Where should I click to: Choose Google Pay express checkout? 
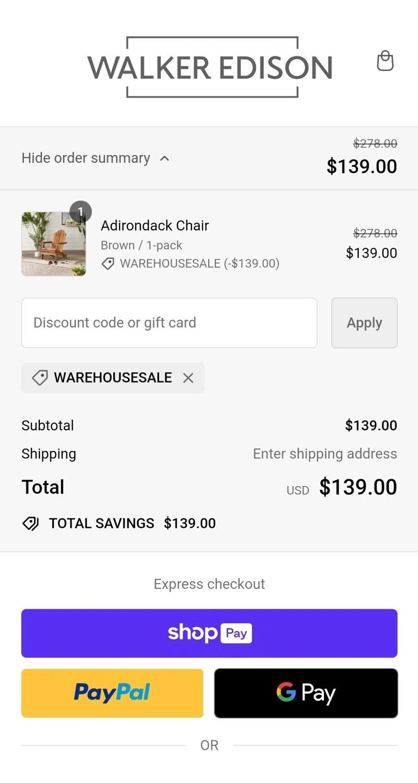(x=306, y=693)
